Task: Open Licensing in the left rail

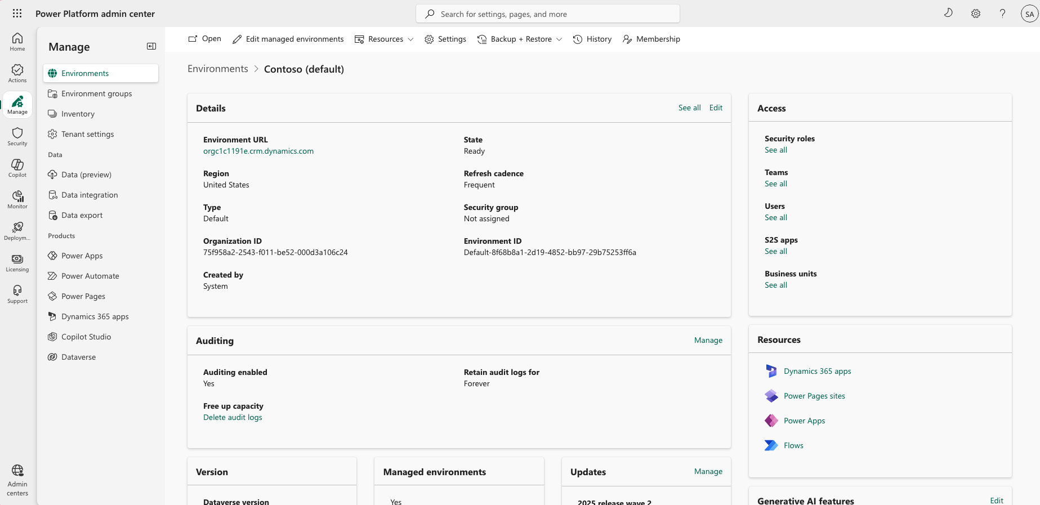Action: point(17,262)
